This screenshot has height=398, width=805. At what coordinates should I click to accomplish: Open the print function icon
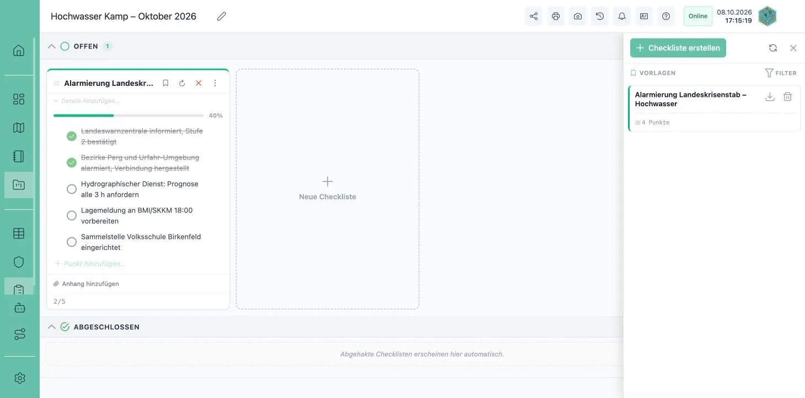(556, 17)
